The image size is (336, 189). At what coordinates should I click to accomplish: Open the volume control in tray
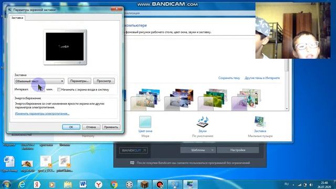click(311, 185)
